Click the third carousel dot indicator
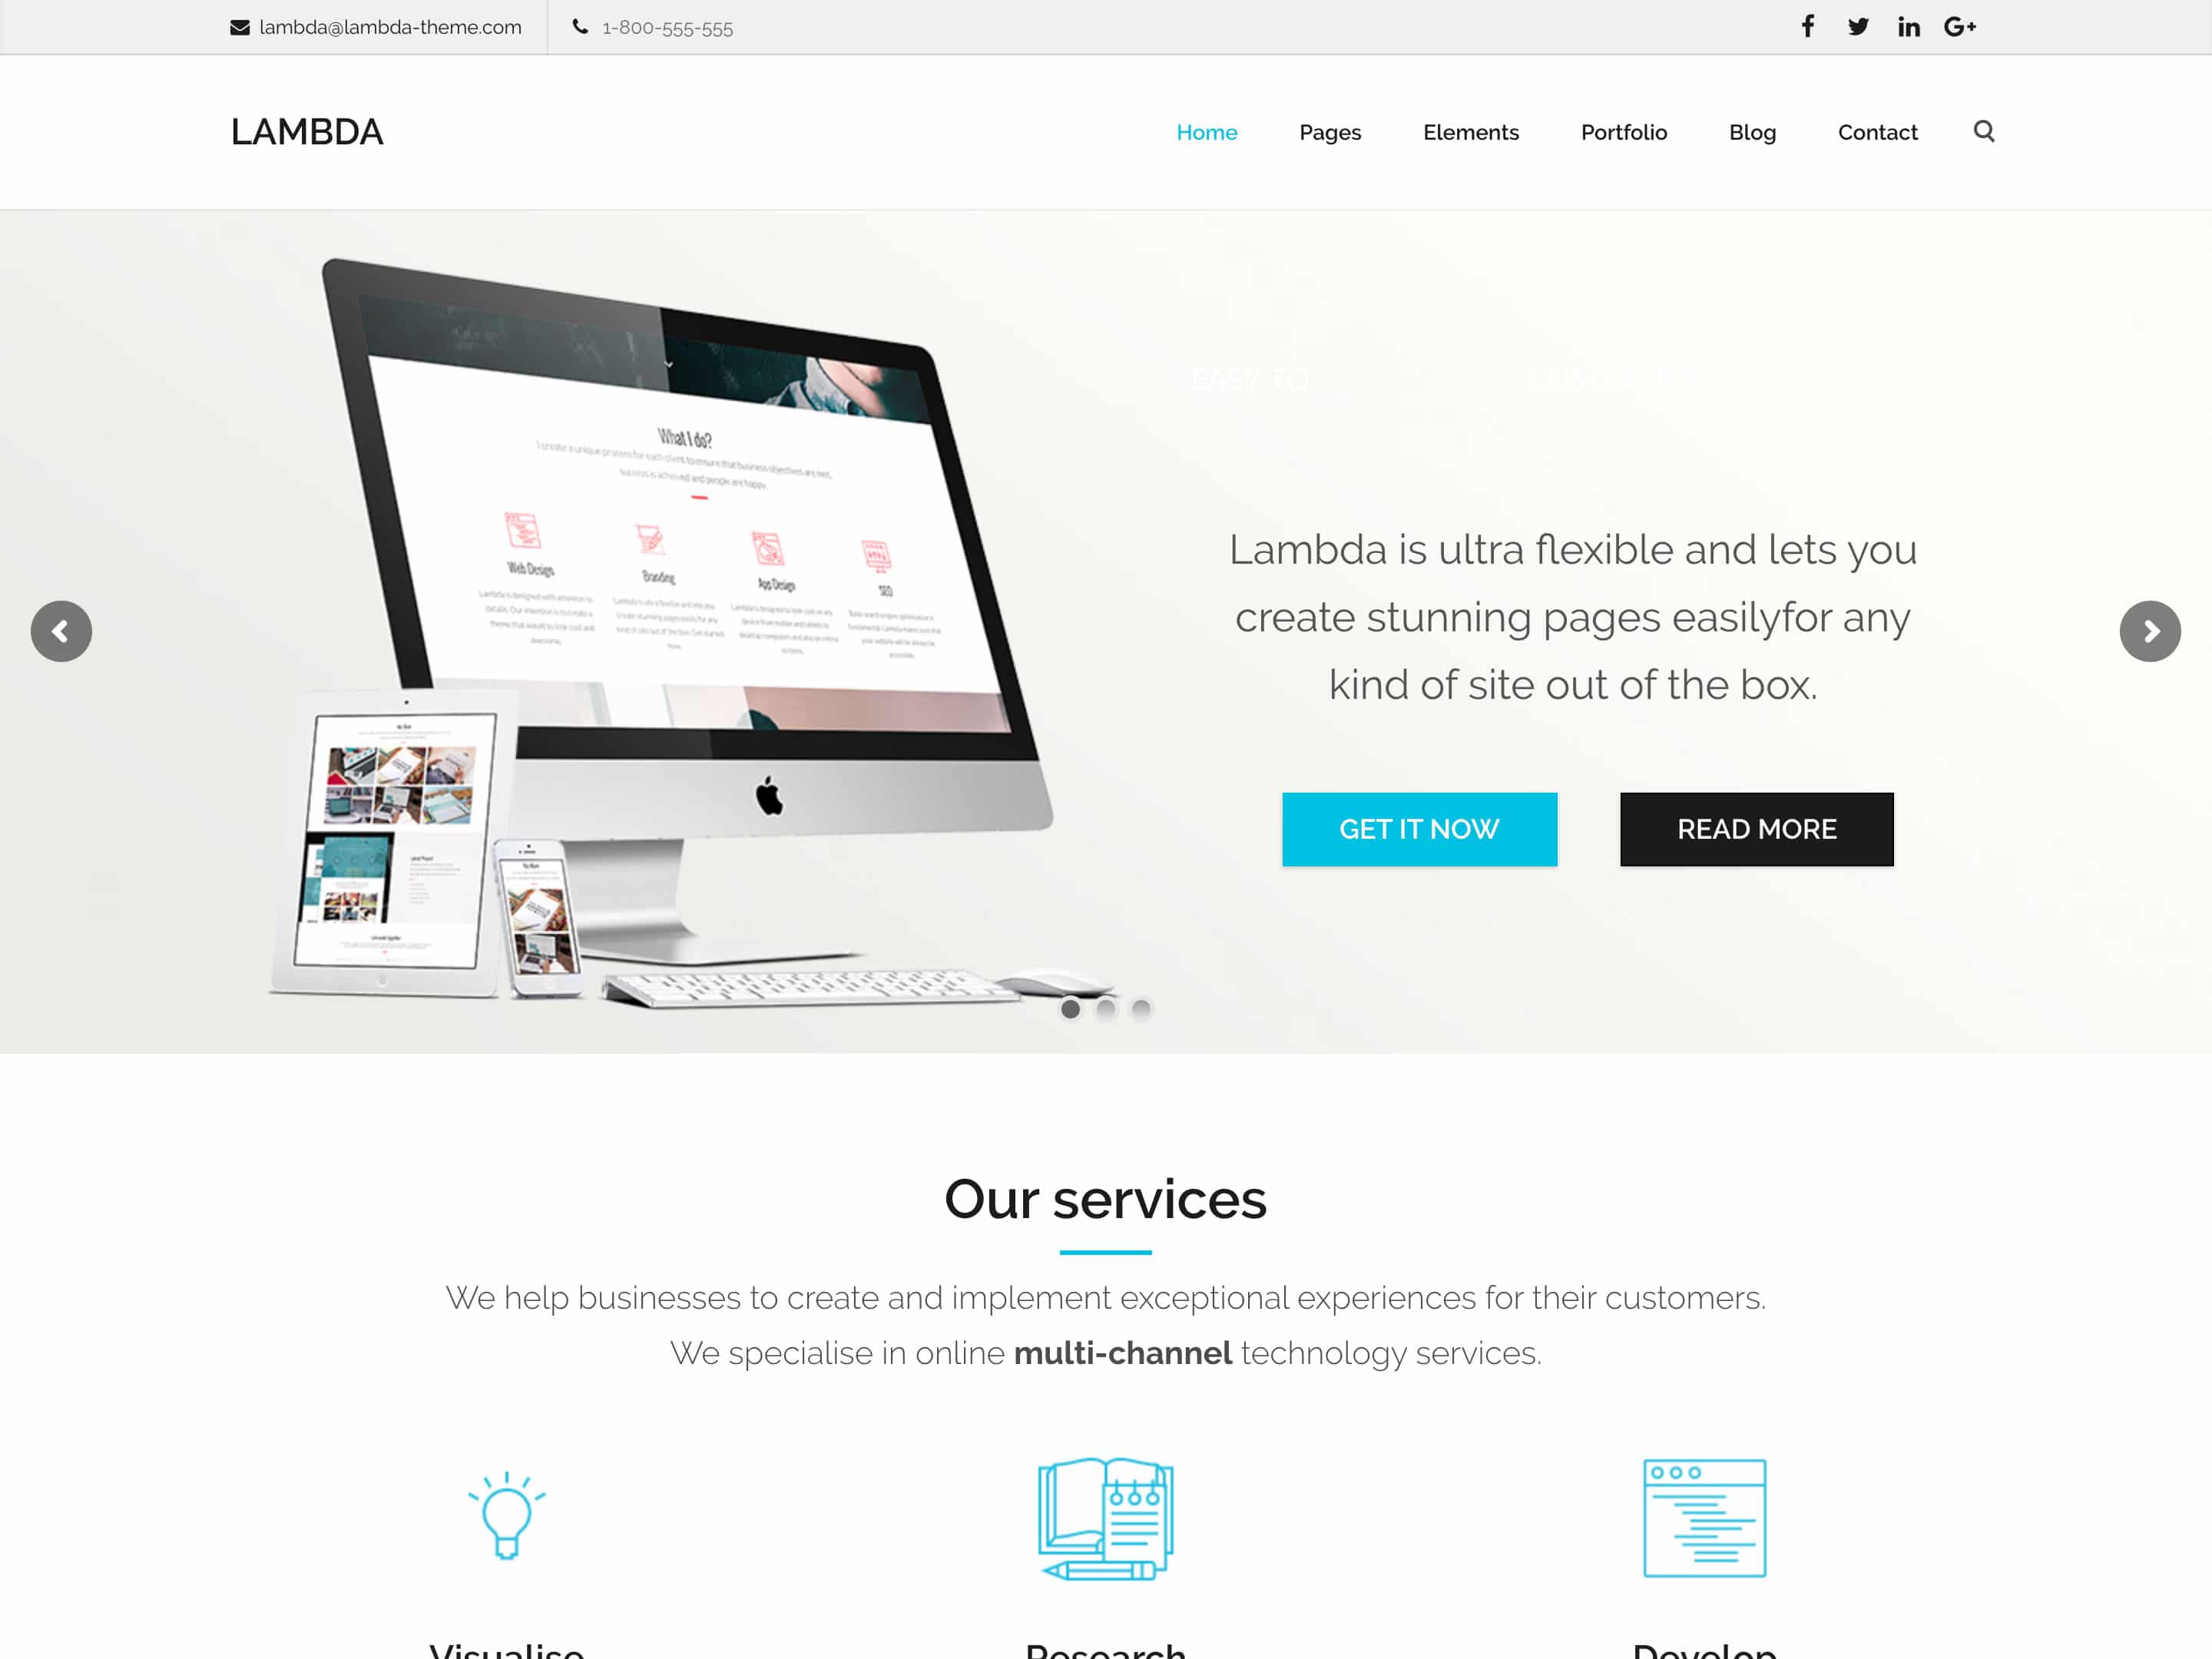This screenshot has height=1659, width=2212. 1141,1009
